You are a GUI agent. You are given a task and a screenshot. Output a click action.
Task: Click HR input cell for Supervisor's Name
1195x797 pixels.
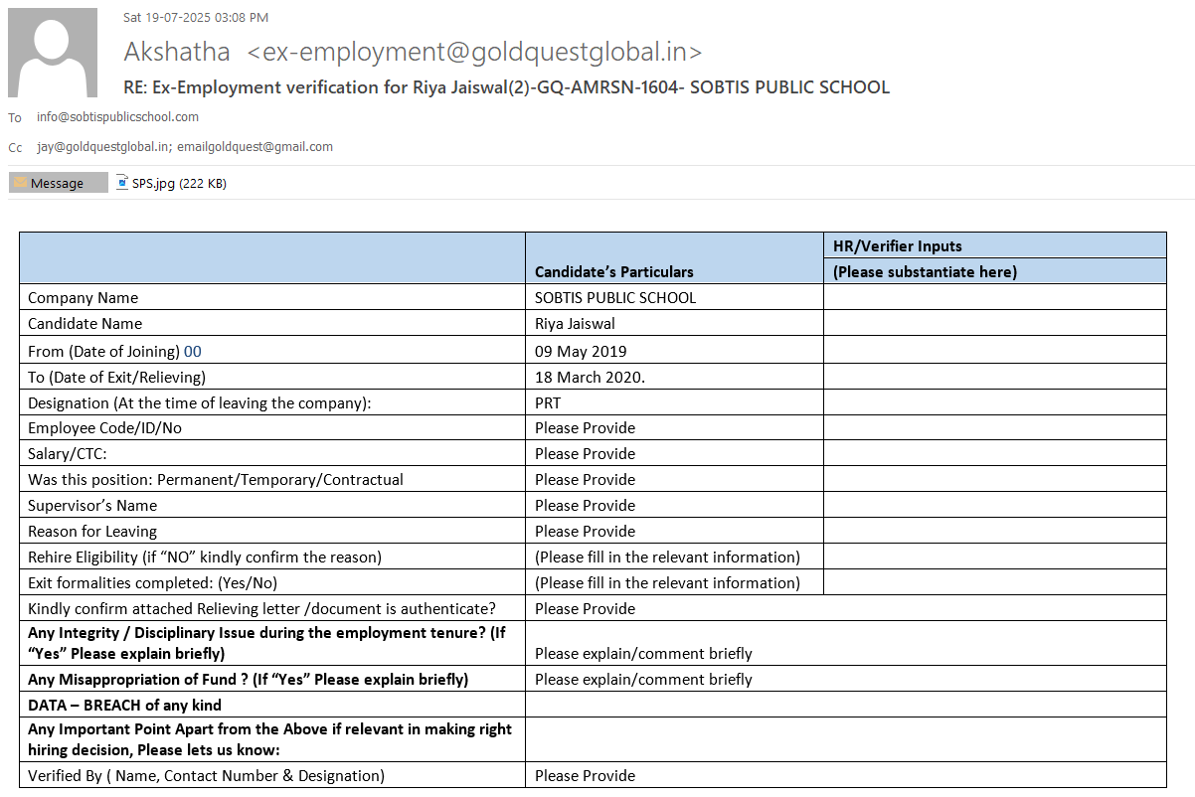click(x=993, y=505)
